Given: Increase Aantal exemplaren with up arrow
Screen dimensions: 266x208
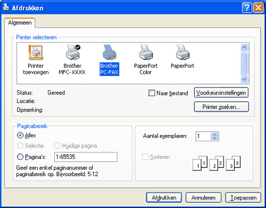Looking at the screenshot, I should pos(214,134).
